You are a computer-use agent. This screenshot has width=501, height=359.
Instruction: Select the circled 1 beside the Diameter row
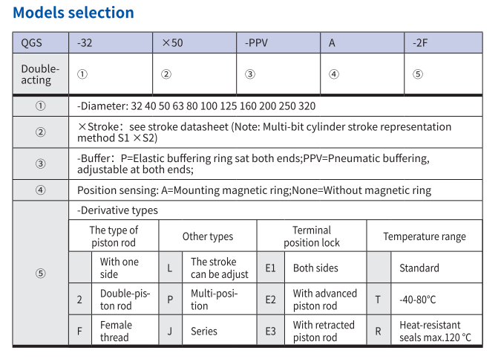point(41,106)
